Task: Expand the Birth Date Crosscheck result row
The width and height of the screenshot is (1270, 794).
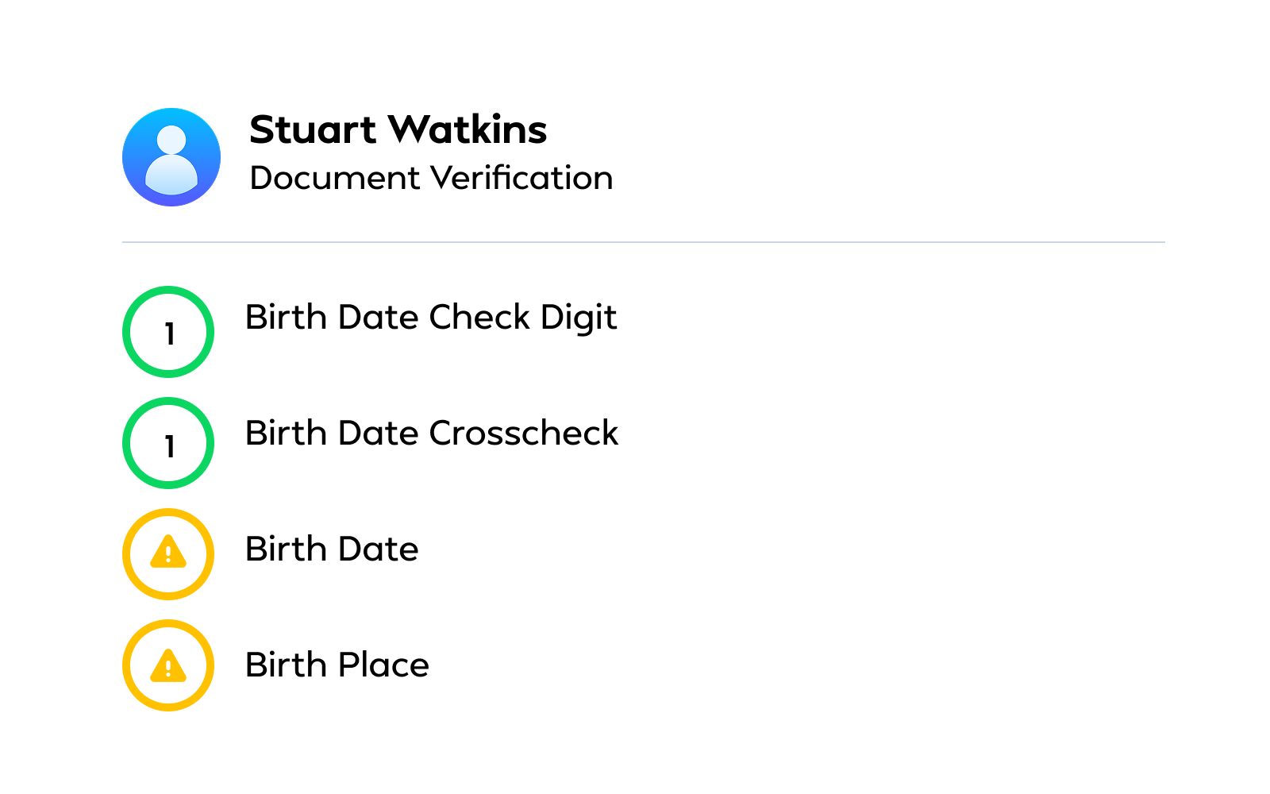Action: 432,434
